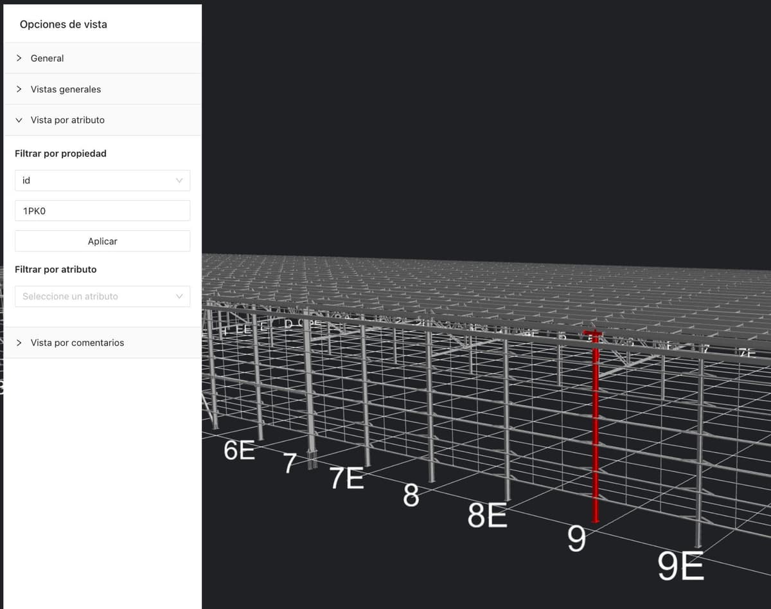Click the grid axis label 6E
The width and height of the screenshot is (771, 609).
pos(239,450)
